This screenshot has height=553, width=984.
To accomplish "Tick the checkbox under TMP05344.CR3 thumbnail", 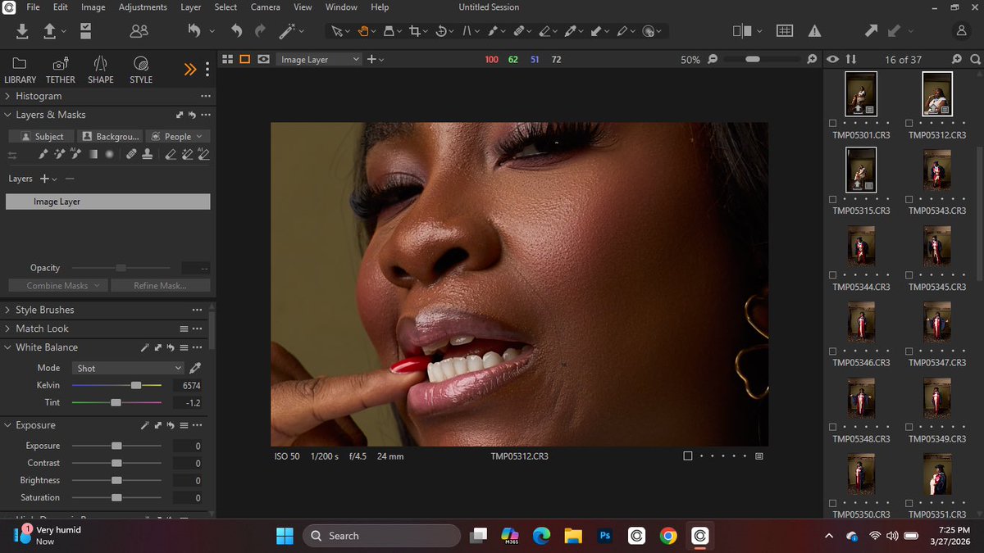I will (x=833, y=276).
